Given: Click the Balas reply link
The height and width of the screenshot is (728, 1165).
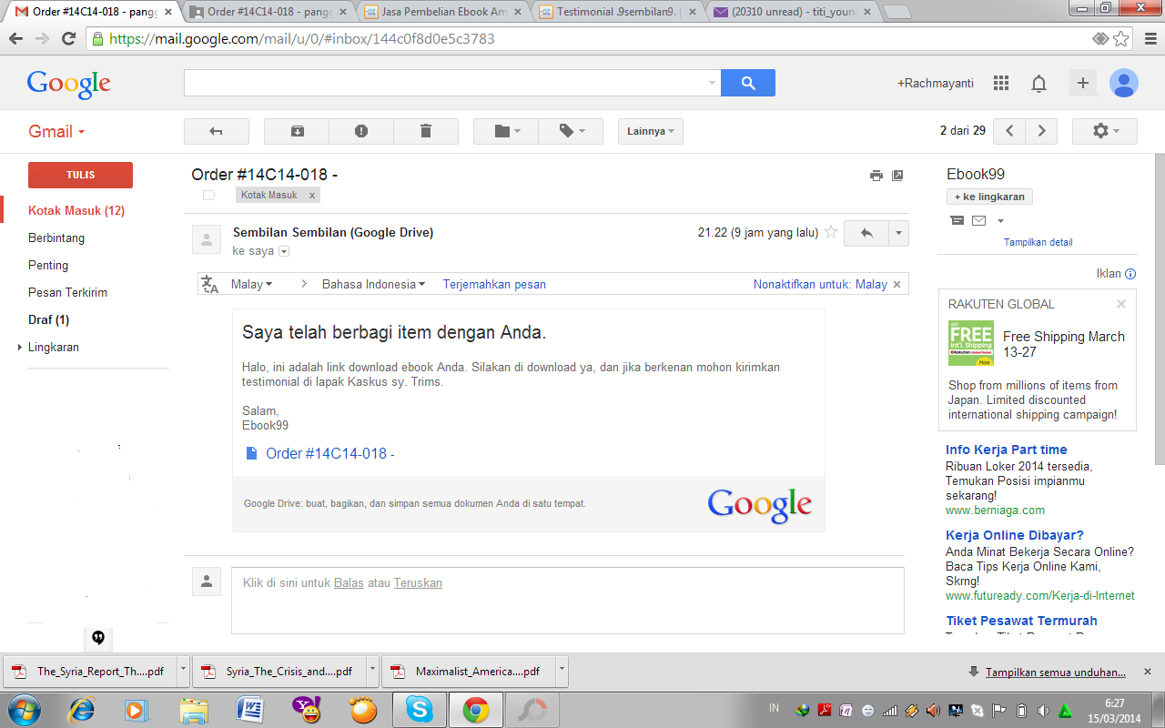Looking at the screenshot, I should (x=349, y=582).
